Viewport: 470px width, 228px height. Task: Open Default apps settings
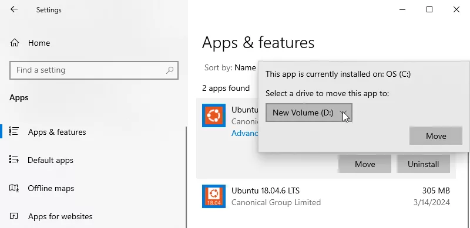point(51,160)
